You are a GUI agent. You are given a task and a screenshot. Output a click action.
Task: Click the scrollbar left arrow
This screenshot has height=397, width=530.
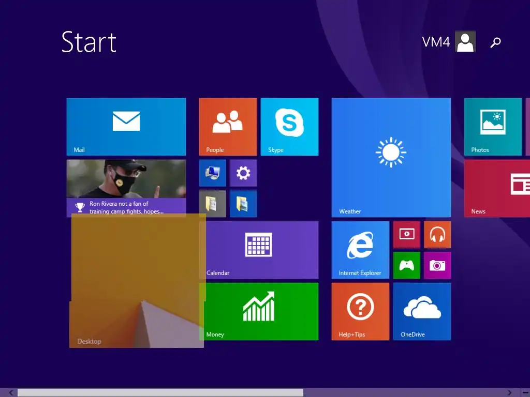(11, 393)
